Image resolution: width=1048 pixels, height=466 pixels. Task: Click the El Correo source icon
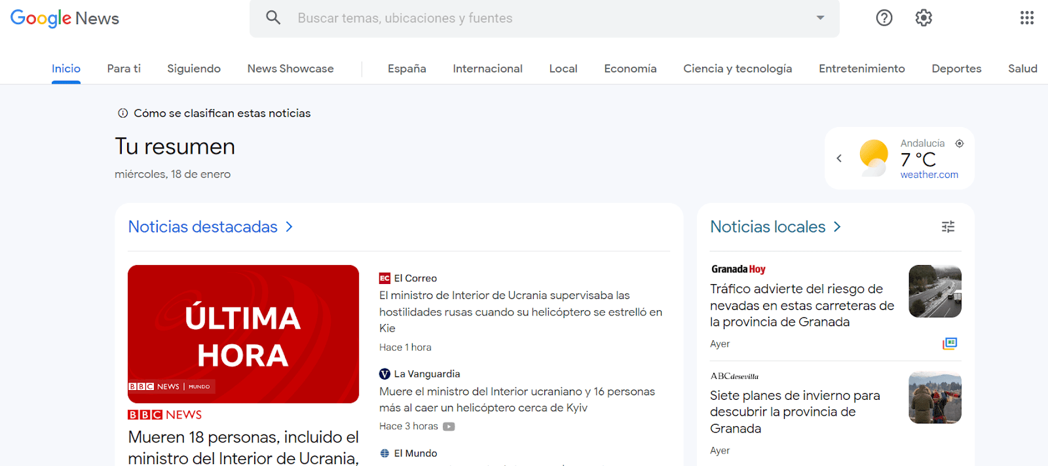(384, 278)
